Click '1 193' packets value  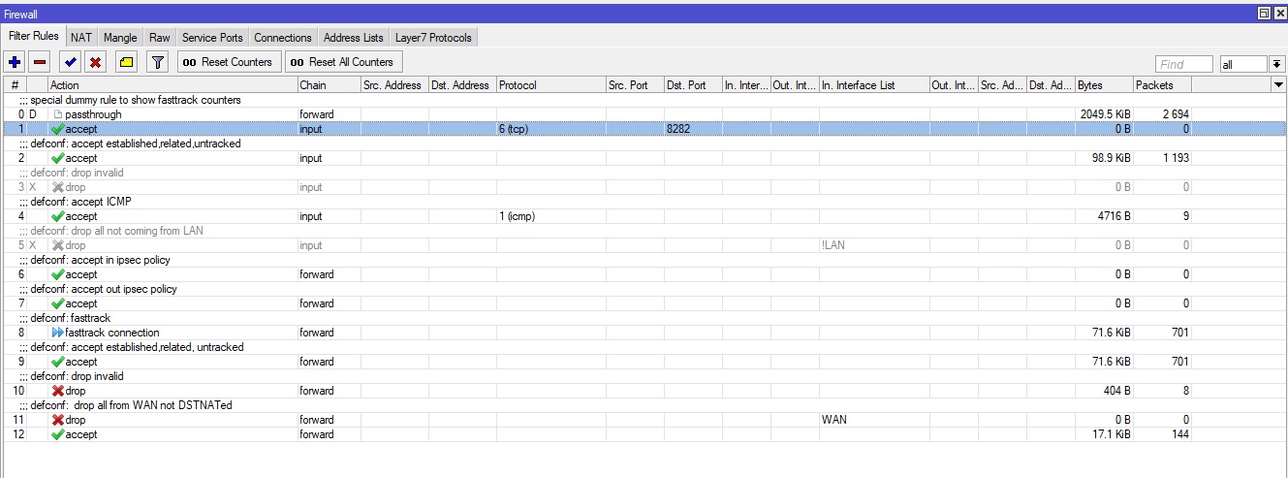click(1176, 158)
